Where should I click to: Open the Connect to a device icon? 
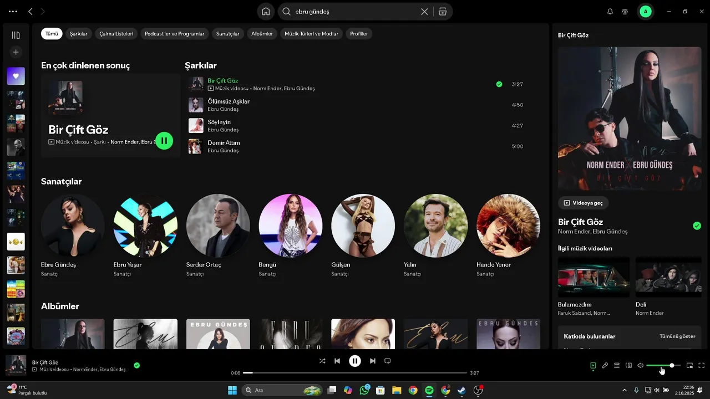click(x=629, y=365)
